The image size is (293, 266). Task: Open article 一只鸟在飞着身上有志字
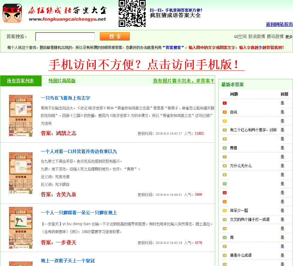pos(65,98)
